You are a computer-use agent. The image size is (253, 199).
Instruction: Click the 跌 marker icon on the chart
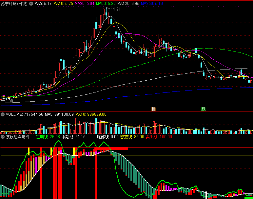click(203, 109)
